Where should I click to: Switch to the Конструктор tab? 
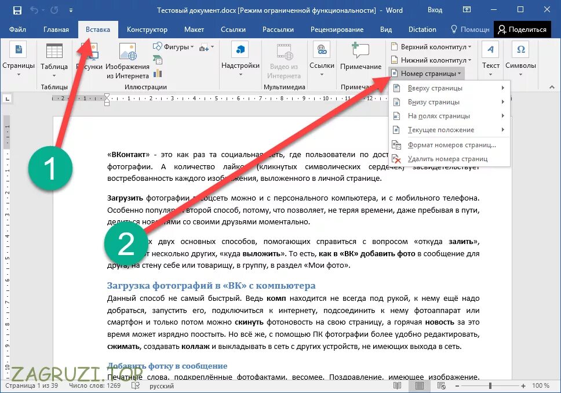click(147, 30)
